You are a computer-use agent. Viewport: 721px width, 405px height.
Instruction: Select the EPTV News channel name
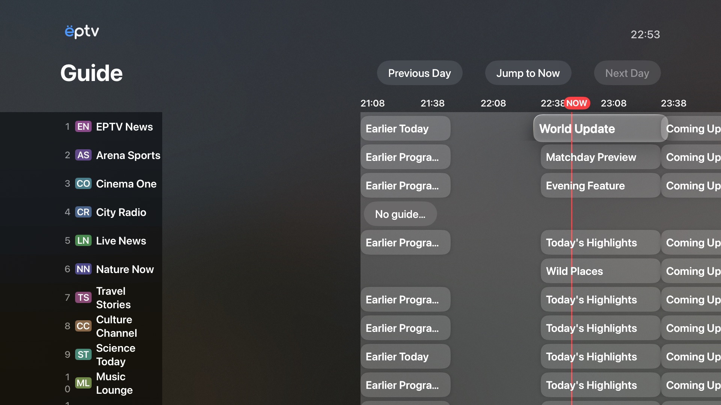(124, 127)
